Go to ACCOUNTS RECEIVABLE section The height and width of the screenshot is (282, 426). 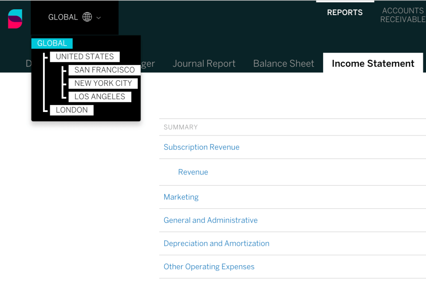pyautogui.click(x=403, y=15)
